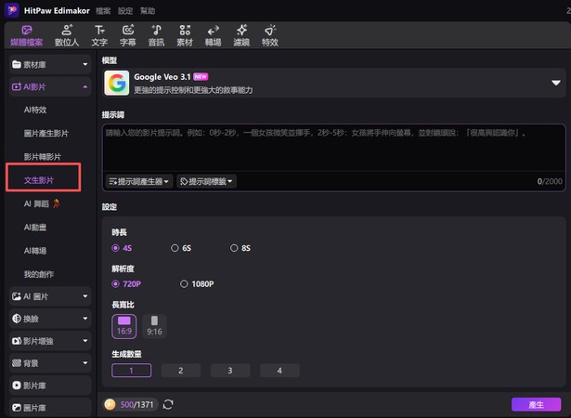The image size is (571, 418).
Task: Select the 8S duration option
Action: (240, 248)
